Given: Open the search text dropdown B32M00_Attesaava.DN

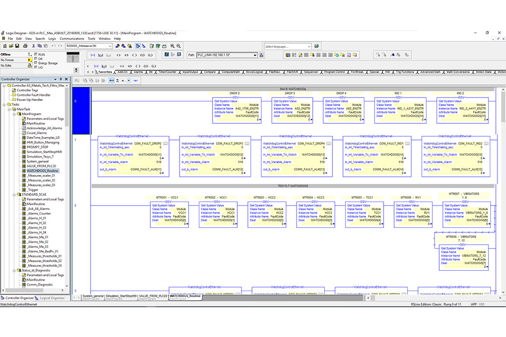Looking at the screenshot, I should pos(110,46).
